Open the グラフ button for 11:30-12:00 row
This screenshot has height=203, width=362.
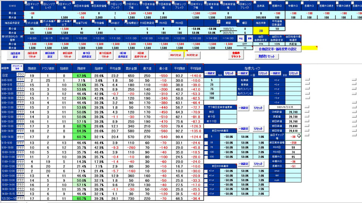pos(20,166)
